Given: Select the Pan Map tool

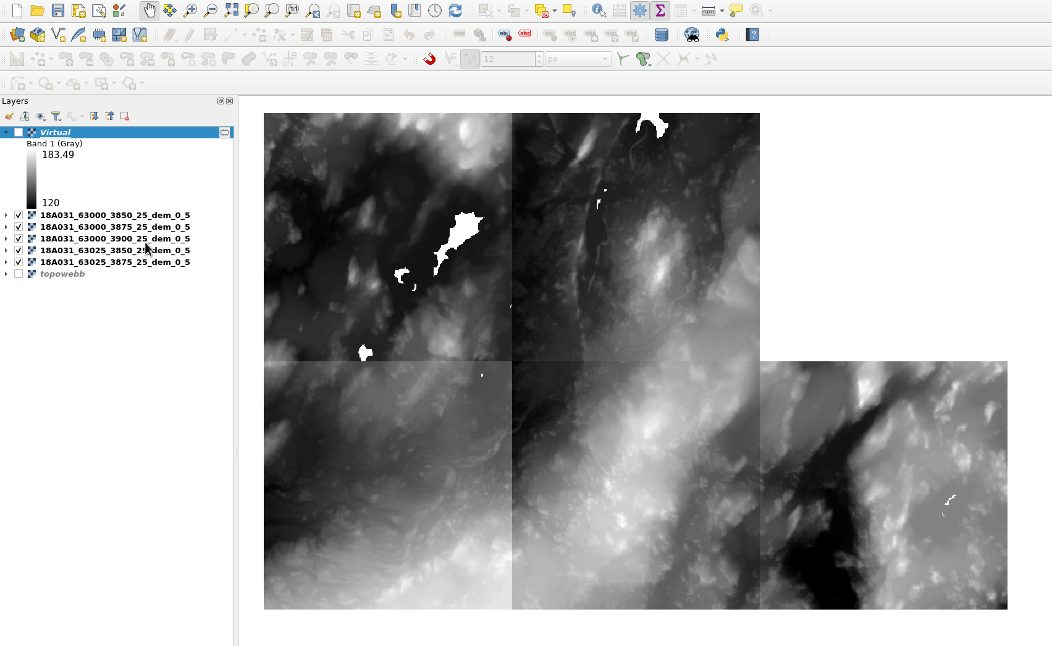Looking at the screenshot, I should [149, 10].
